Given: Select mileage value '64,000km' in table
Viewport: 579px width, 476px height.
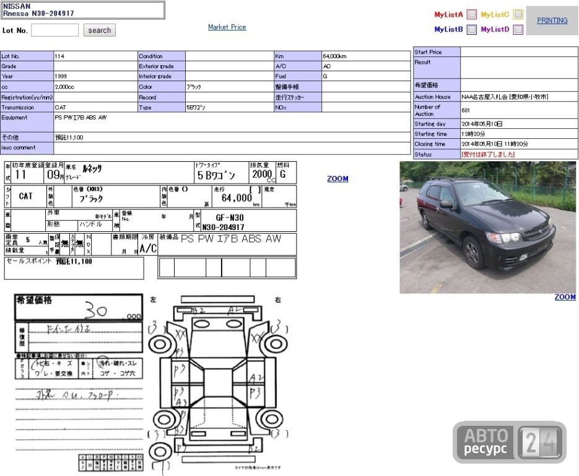Looking at the screenshot, I should 334,56.
